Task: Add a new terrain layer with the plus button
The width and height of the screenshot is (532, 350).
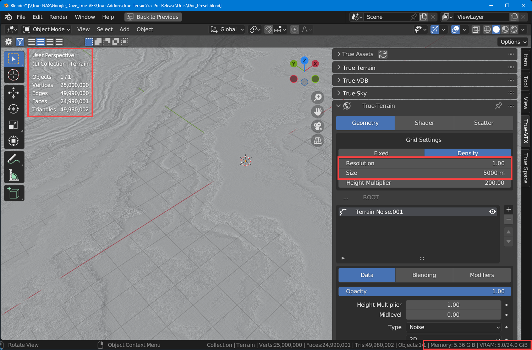Action: point(509,210)
